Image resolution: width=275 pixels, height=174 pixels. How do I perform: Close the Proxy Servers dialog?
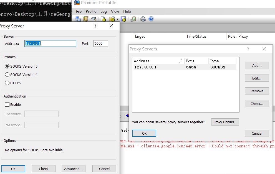tap(264, 49)
